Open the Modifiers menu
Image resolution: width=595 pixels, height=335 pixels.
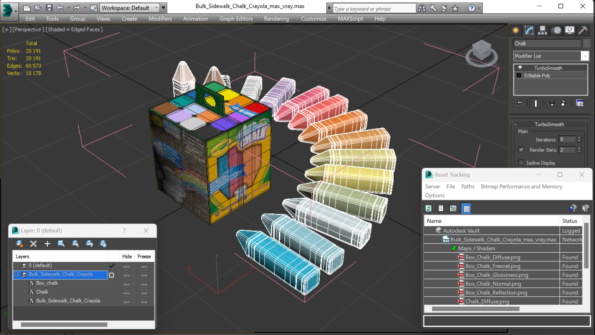coord(160,19)
